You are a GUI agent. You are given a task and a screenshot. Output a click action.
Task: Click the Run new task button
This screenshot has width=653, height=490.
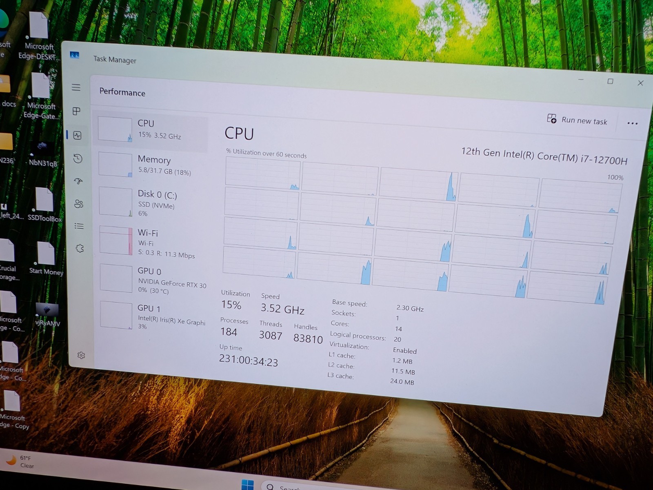(x=577, y=120)
